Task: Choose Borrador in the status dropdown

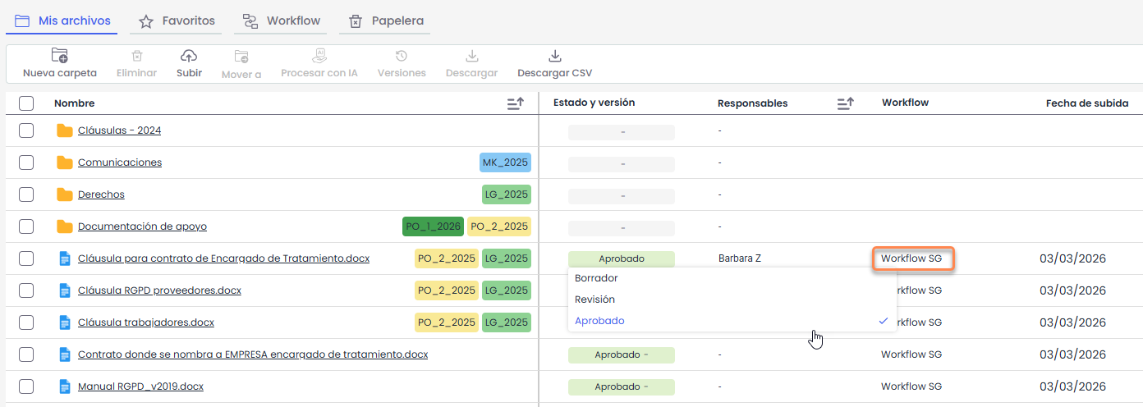Action: pyautogui.click(x=596, y=278)
